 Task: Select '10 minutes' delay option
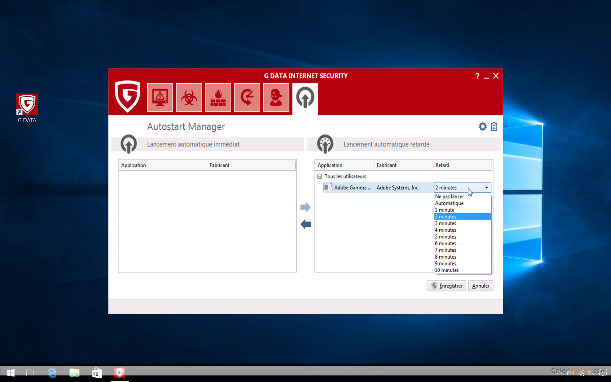(463, 270)
